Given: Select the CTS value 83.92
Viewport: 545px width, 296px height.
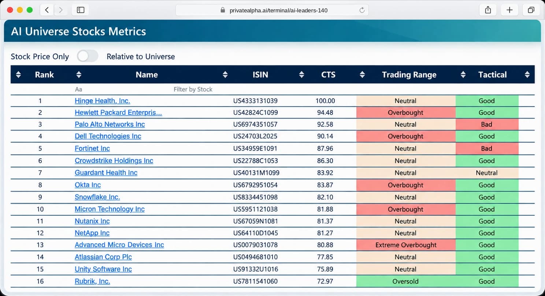Looking at the screenshot, I should click(x=325, y=173).
